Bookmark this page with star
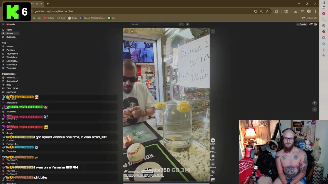Image resolution: width=328 pixels, height=184 pixels. [267, 11]
